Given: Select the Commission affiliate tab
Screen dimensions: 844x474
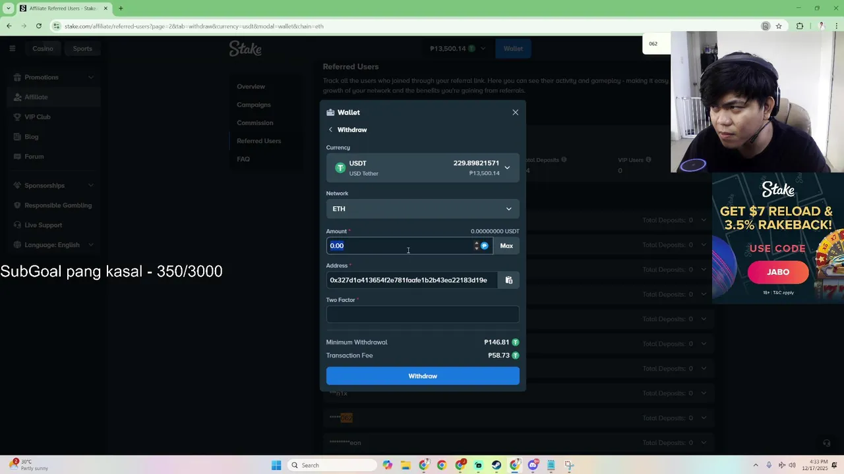Looking at the screenshot, I should 255,122.
